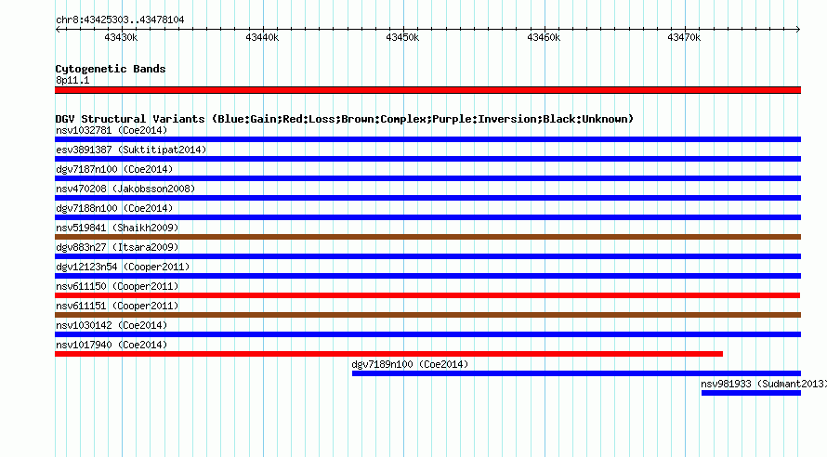The image size is (827, 457).
Task: Open the dgv883n27 (Itsara2009) label
Action: click(117, 247)
